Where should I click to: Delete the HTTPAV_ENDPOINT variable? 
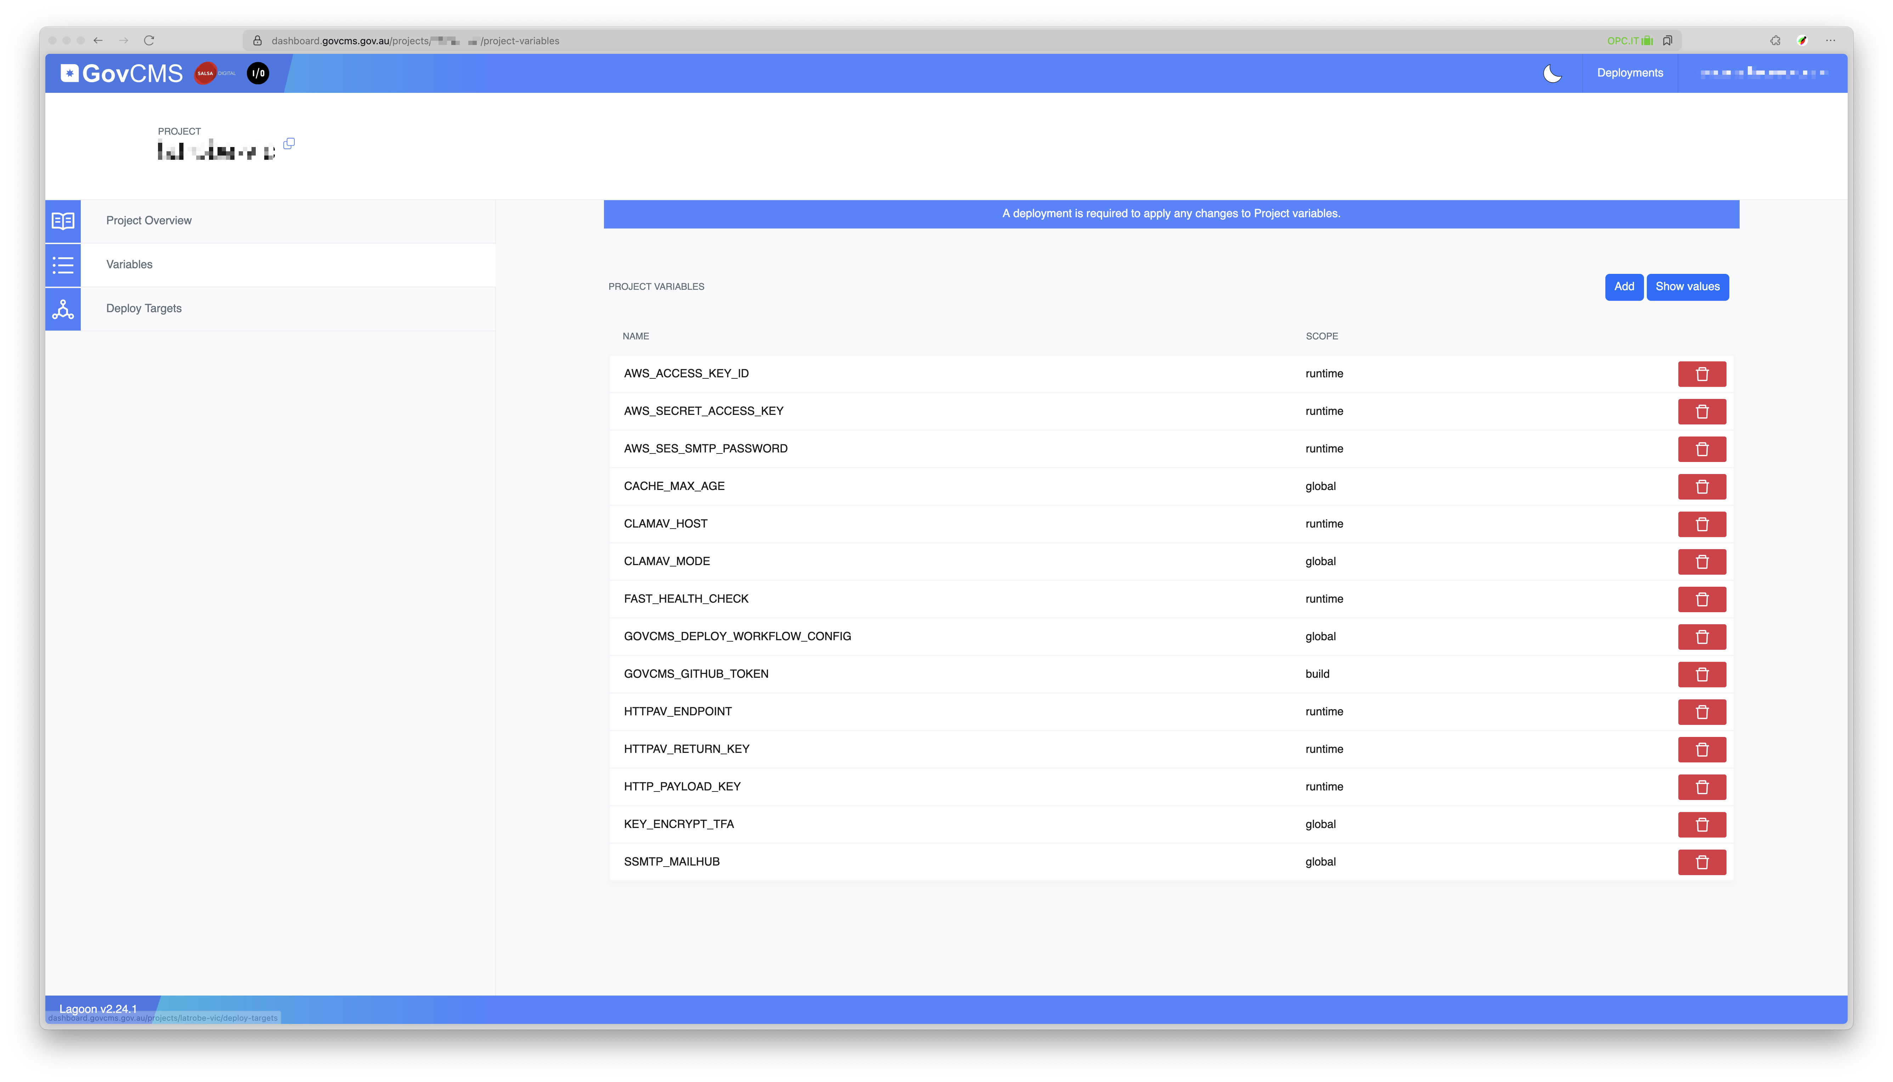1701,712
